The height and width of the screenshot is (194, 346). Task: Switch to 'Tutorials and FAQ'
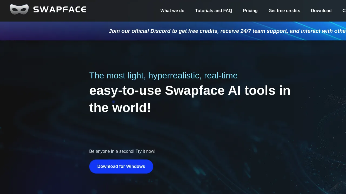click(x=214, y=11)
